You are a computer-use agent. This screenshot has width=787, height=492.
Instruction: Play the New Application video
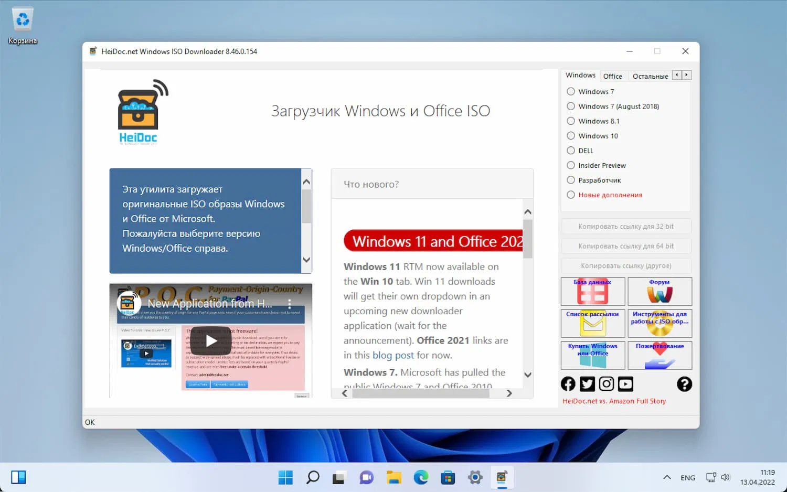[210, 340]
